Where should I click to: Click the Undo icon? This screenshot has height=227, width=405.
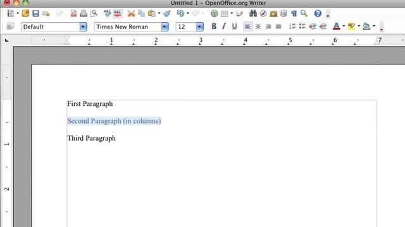180,13
